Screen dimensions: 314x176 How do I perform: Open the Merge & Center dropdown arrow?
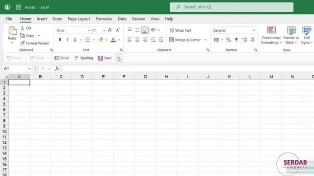[205, 40]
